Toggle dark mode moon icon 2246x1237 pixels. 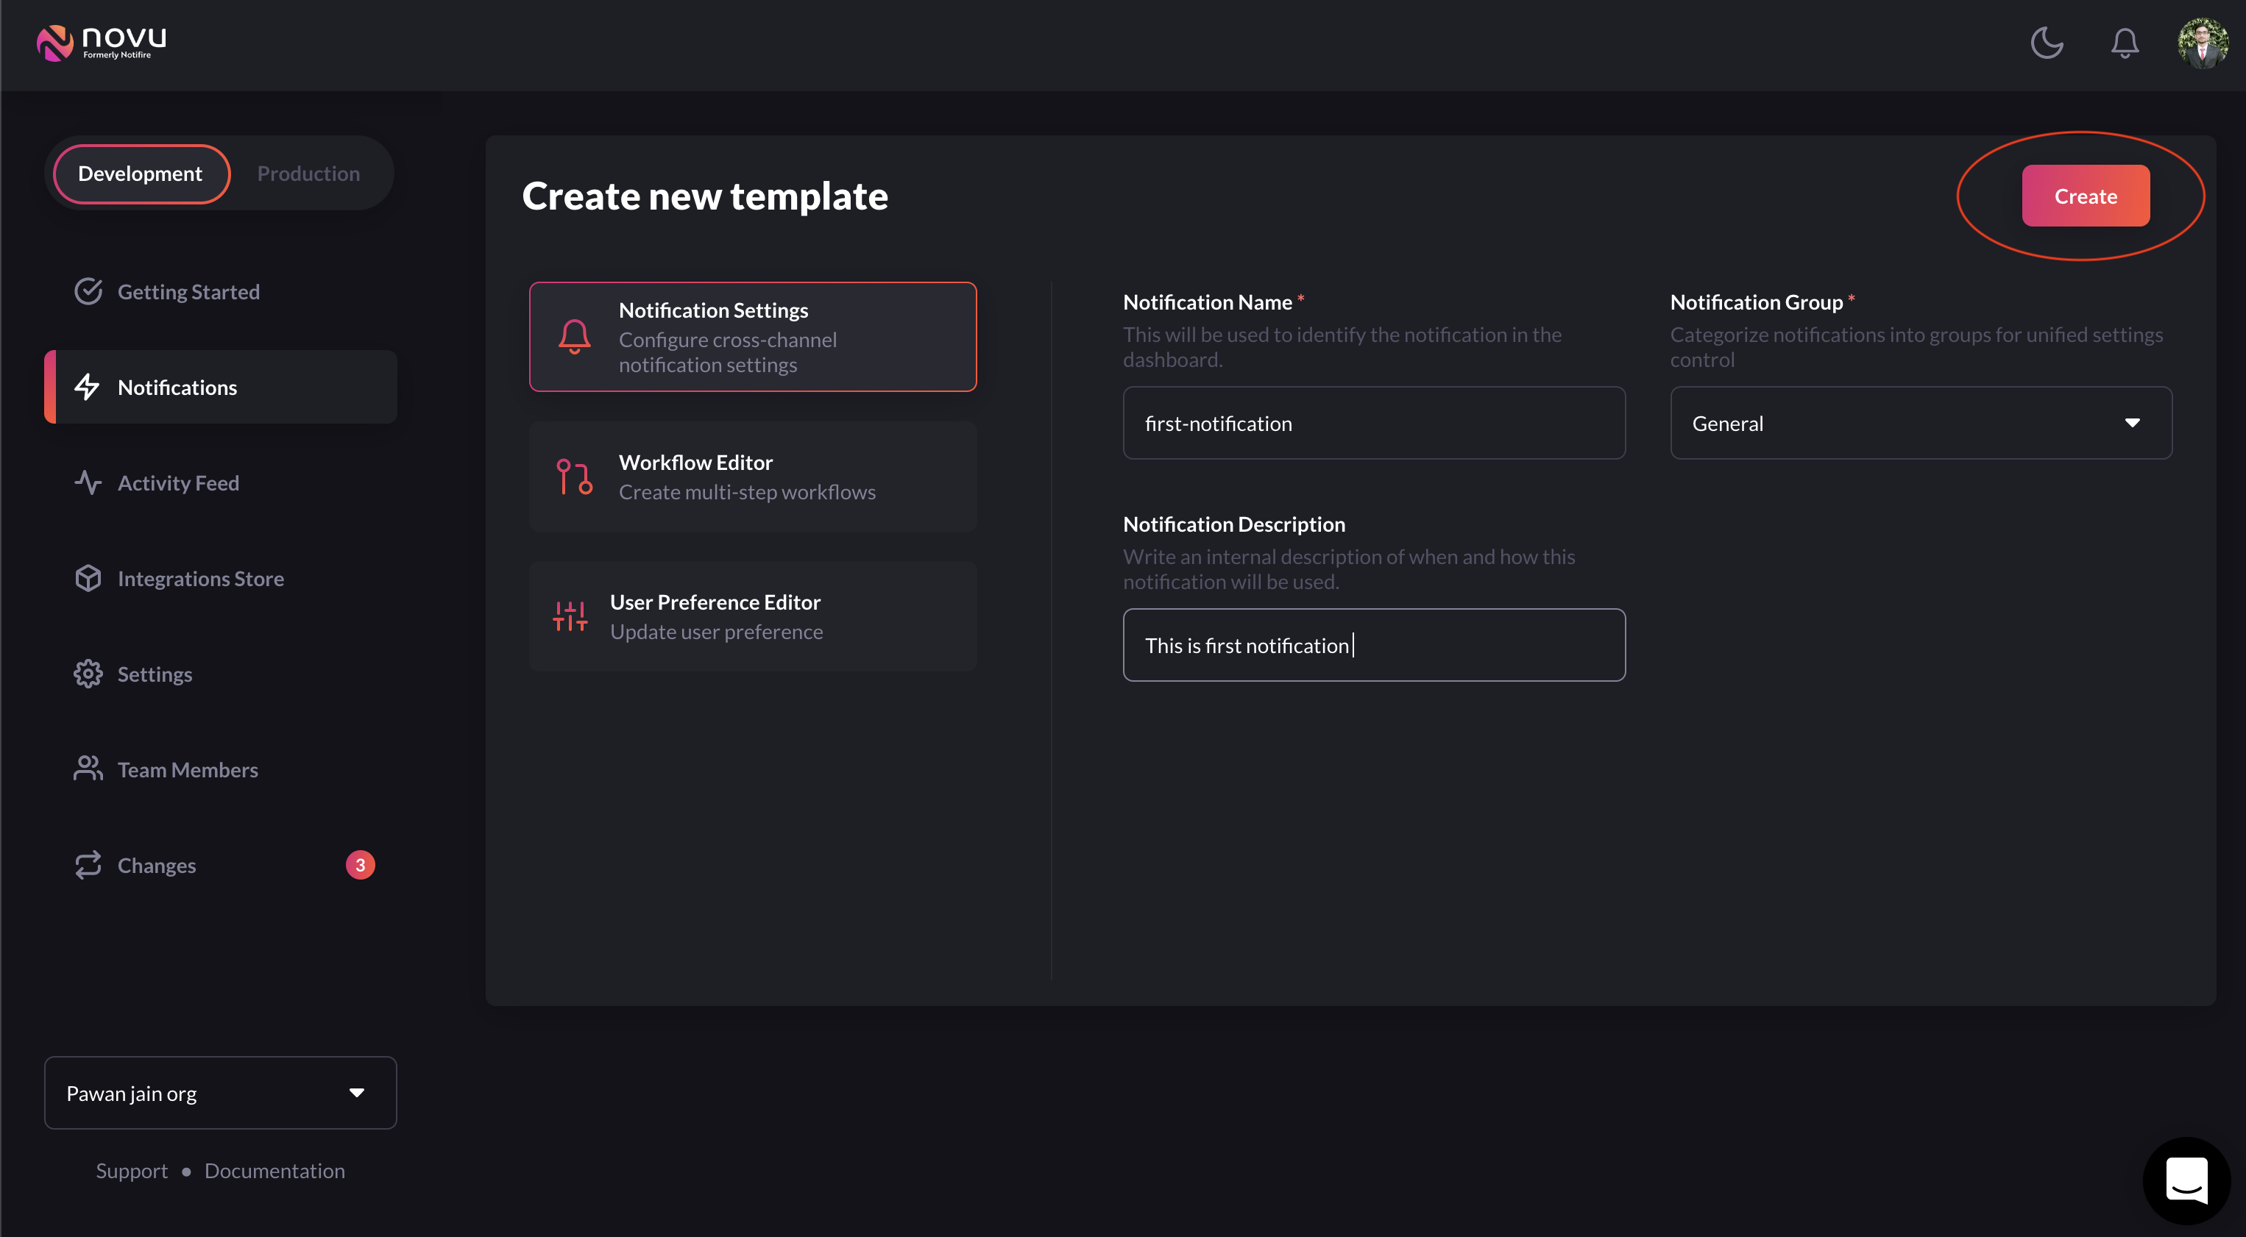(x=2048, y=41)
